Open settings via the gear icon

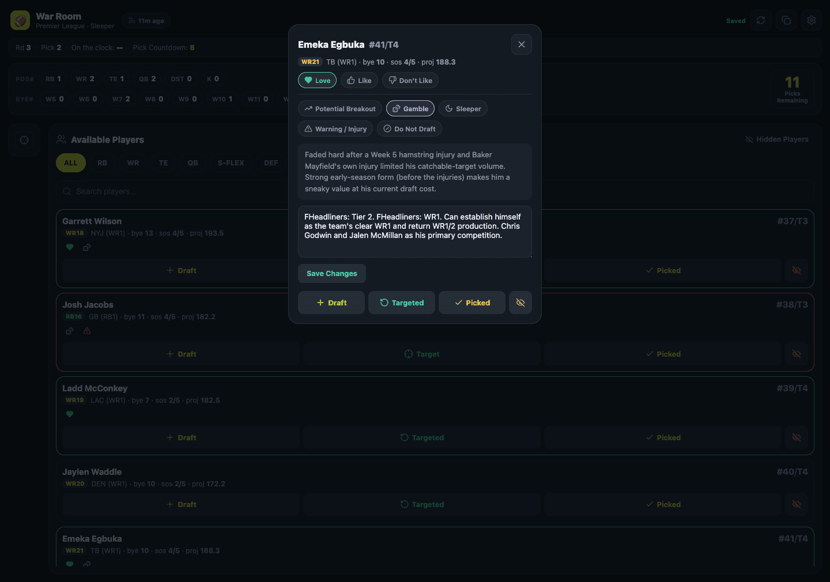coord(812,21)
